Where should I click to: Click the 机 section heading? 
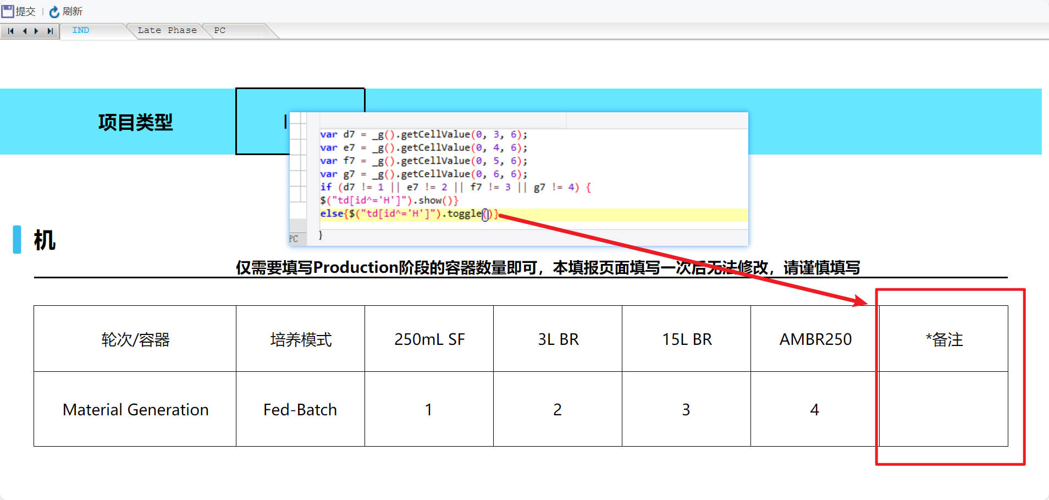(x=45, y=240)
